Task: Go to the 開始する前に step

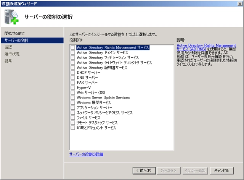Action: [14, 33]
